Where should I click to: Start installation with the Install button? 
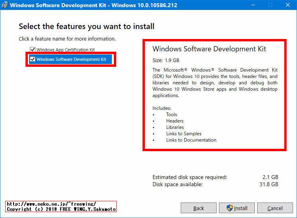point(237,208)
